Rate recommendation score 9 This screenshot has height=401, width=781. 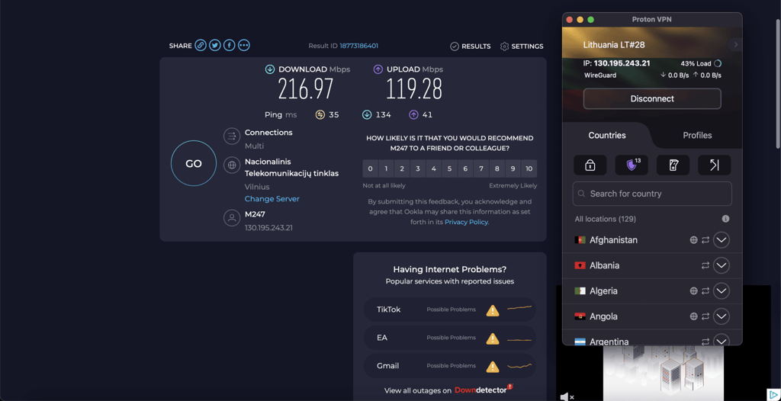513,169
